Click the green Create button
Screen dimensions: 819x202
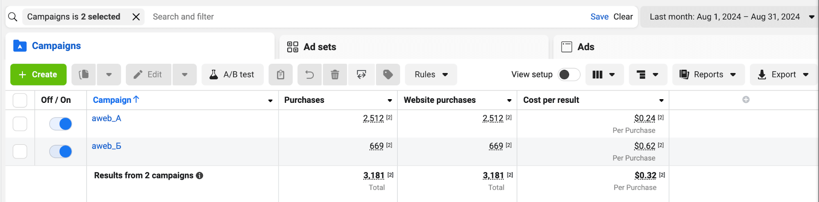pos(38,74)
